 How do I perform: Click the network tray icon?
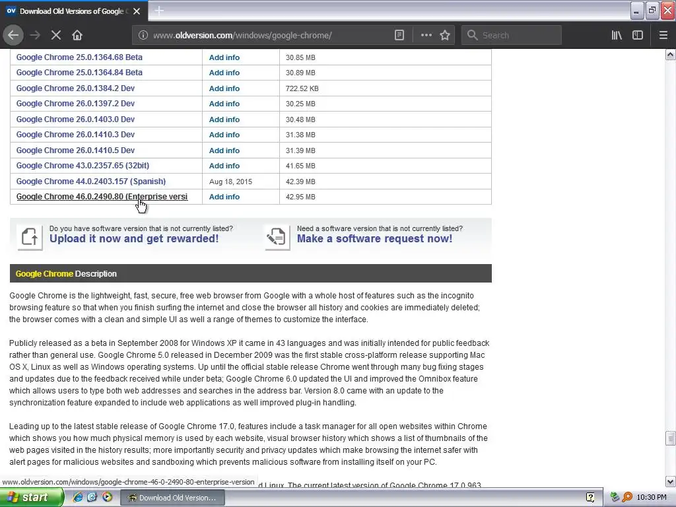click(x=615, y=498)
